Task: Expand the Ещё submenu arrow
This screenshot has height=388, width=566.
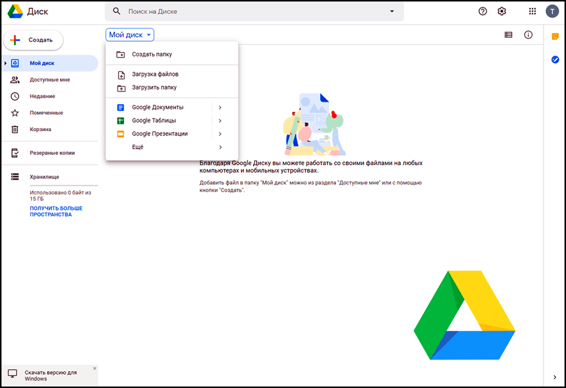Action: (220, 147)
